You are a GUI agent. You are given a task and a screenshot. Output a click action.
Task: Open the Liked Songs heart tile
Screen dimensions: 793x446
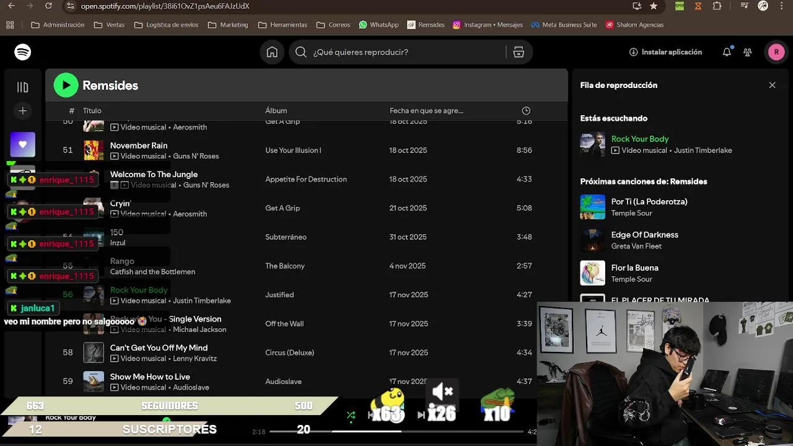click(x=23, y=144)
